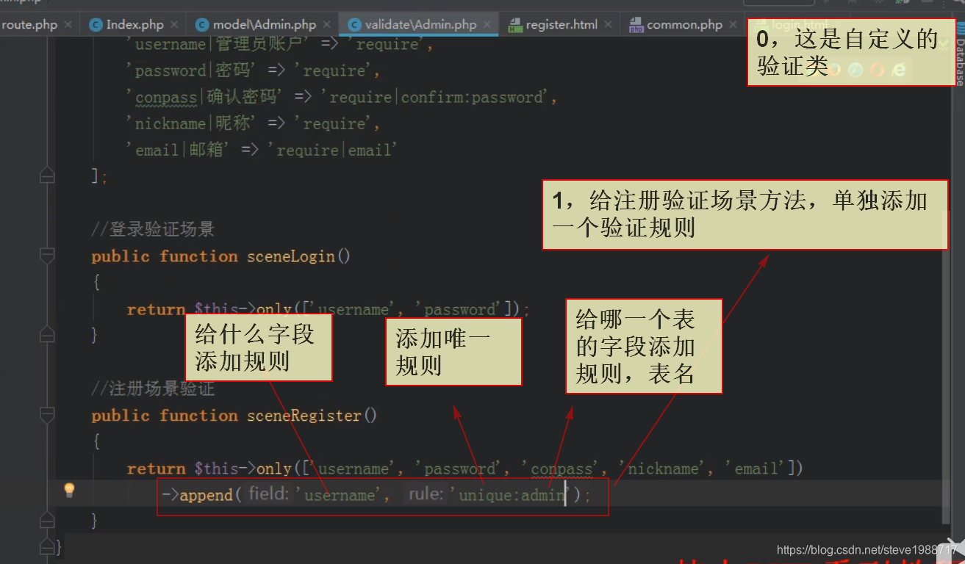Click the append method call
This screenshot has height=564, width=965.
(207, 495)
